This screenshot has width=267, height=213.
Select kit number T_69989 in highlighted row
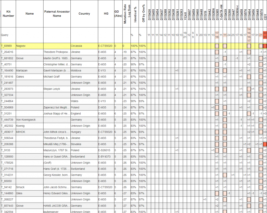point(6,46)
